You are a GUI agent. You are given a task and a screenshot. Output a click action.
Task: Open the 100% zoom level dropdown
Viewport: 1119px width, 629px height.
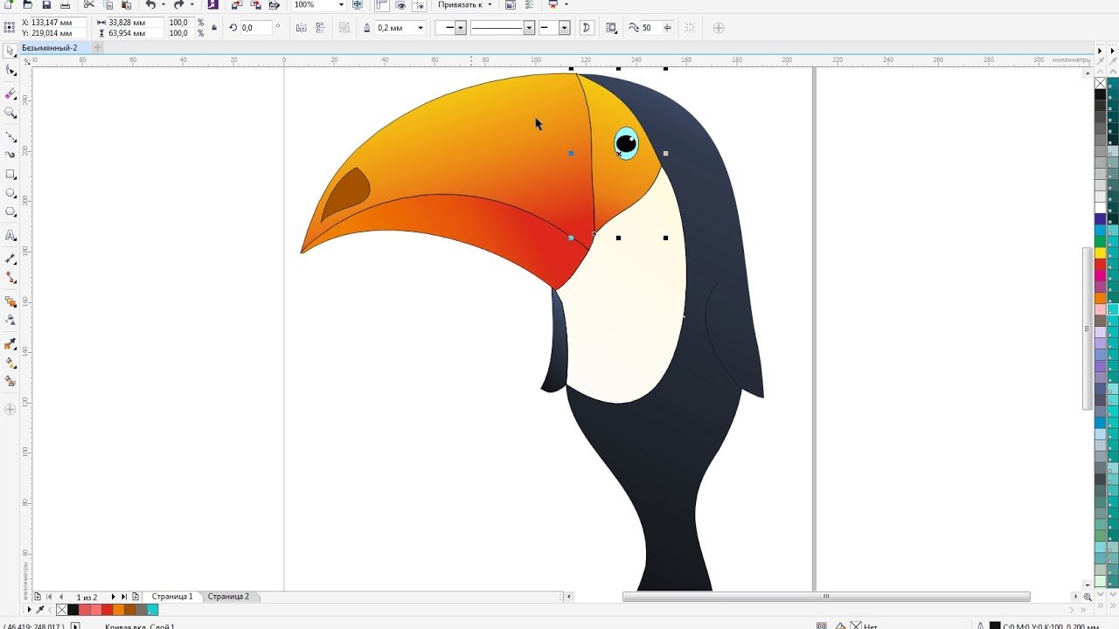[x=341, y=5]
